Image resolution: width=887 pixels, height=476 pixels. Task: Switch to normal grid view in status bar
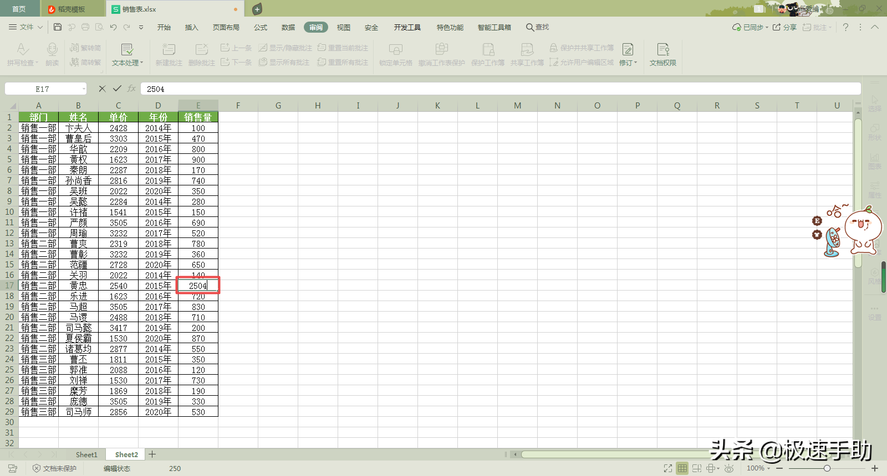(682, 468)
